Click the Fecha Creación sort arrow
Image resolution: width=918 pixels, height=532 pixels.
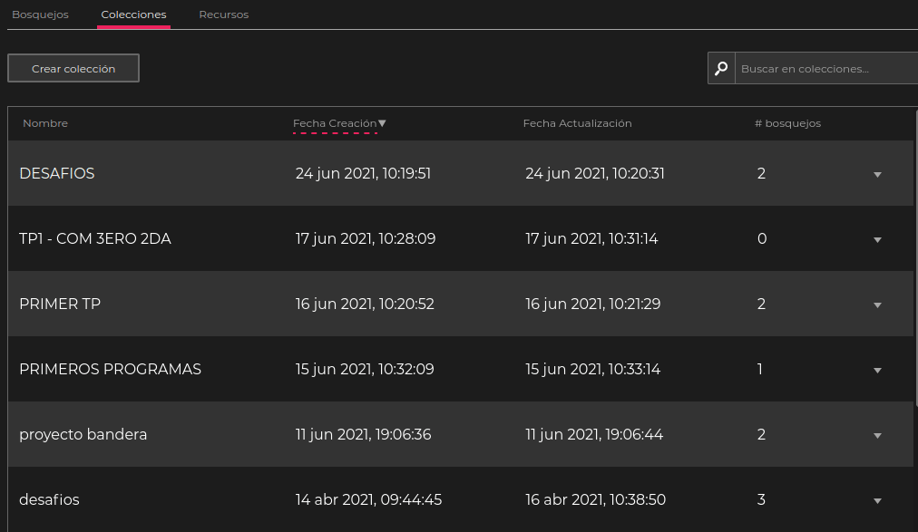pyautogui.click(x=382, y=123)
